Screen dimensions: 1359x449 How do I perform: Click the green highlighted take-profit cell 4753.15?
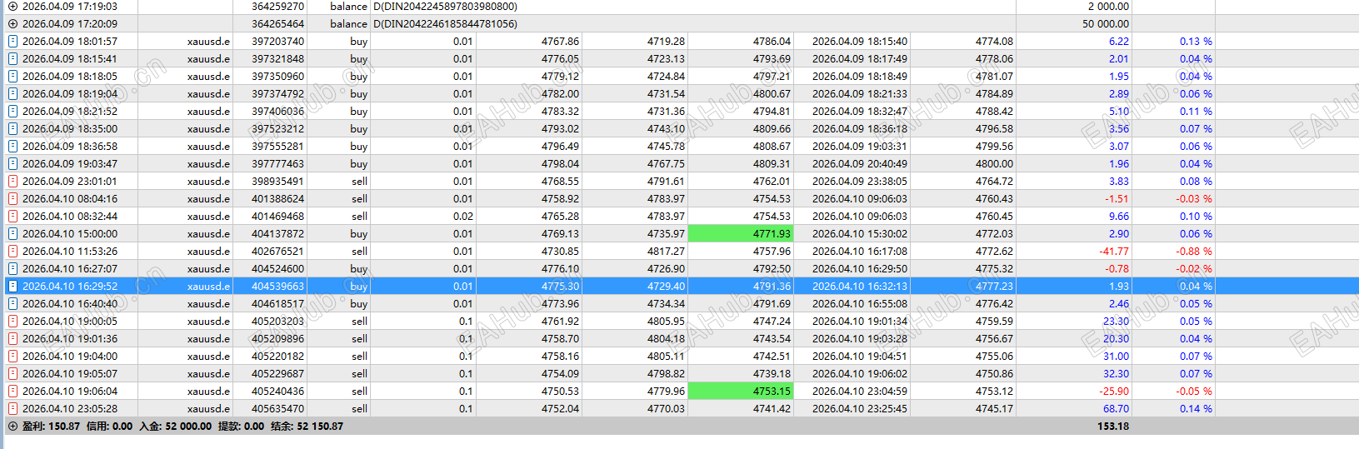(740, 391)
